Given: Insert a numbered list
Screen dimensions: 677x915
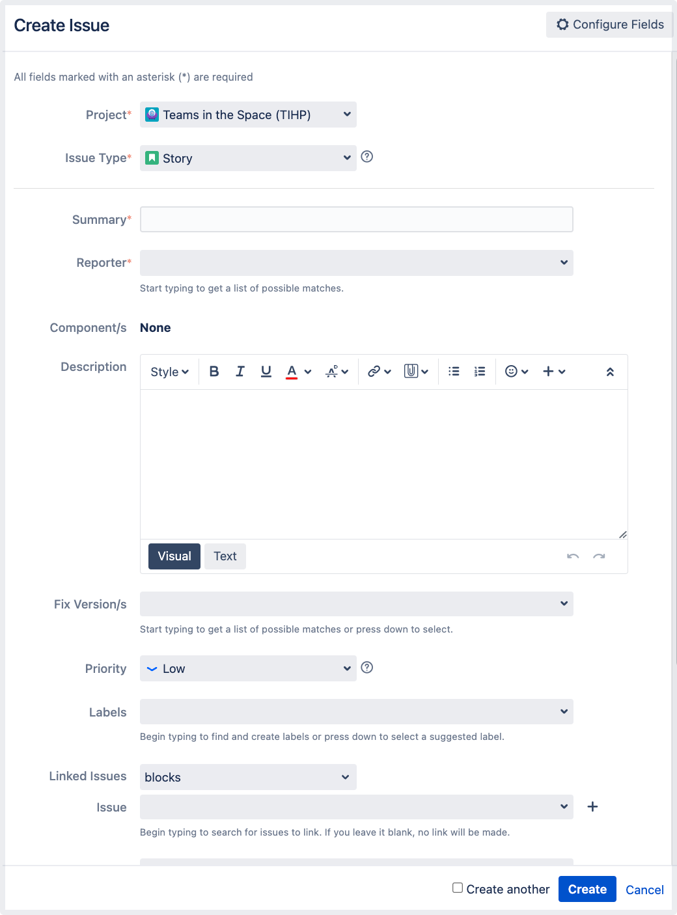Looking at the screenshot, I should 480,371.
